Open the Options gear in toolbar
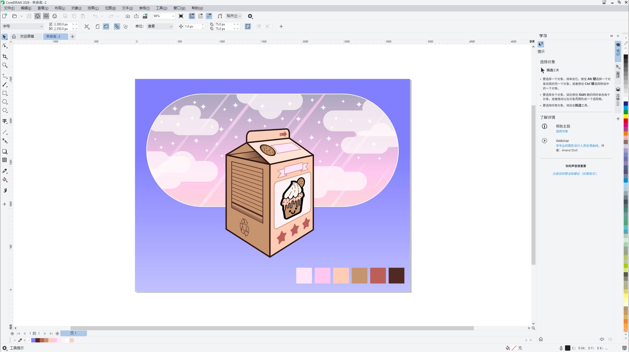Screen dimensions: 629x352 tap(250, 16)
